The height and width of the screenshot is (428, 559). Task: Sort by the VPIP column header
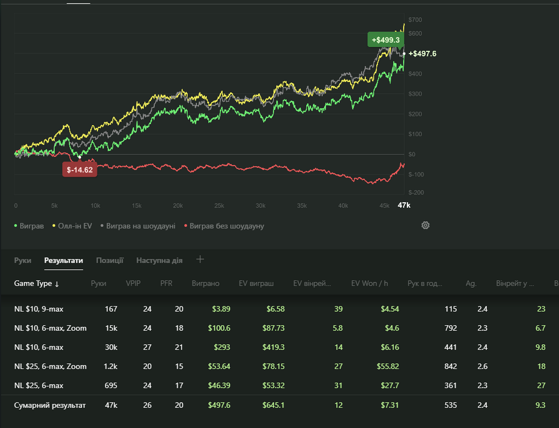tap(133, 284)
